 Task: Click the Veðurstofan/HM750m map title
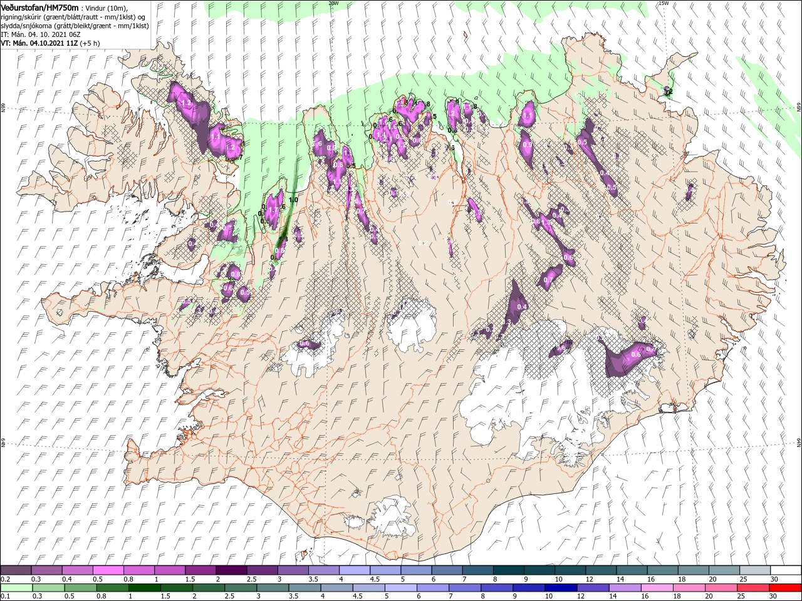(x=39, y=7)
